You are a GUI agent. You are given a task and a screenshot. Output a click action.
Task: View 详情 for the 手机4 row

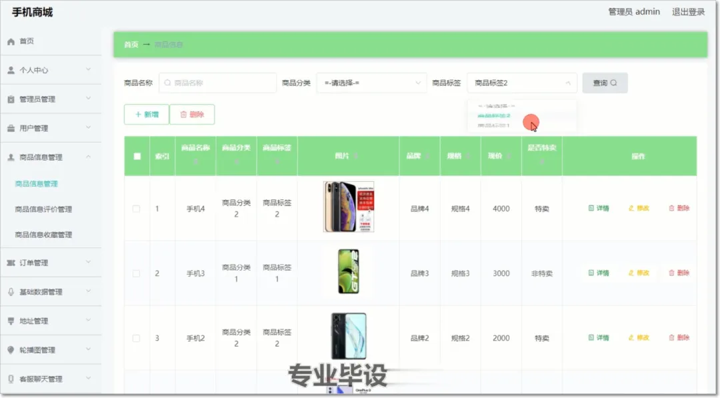[599, 209]
